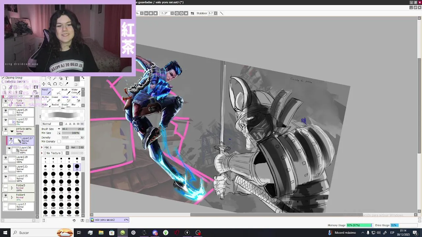Choose the Brush preset
Screen dimensions: 422x237
[66, 92]
